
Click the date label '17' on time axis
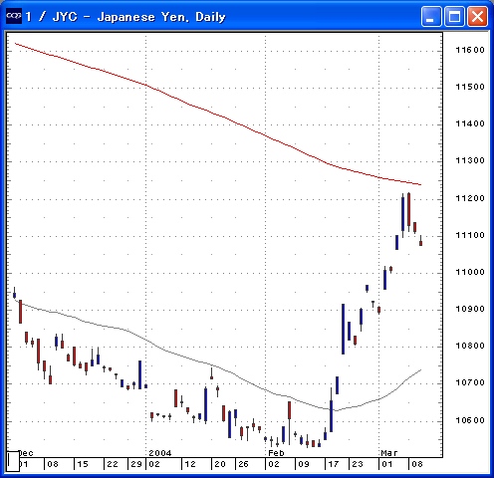(x=334, y=464)
